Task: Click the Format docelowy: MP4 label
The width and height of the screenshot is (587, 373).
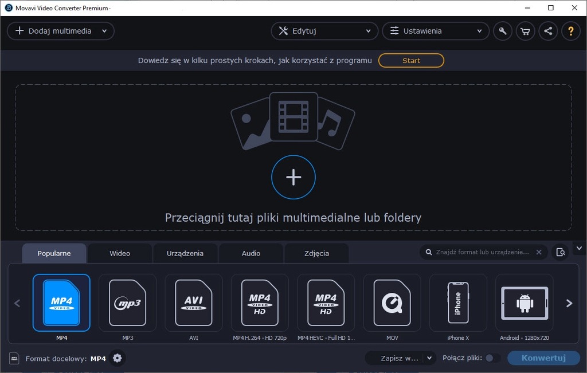Action: 65,359
